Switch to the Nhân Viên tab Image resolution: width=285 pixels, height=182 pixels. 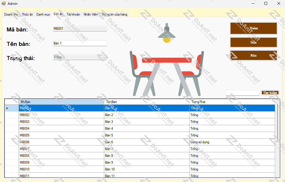(x=91, y=14)
